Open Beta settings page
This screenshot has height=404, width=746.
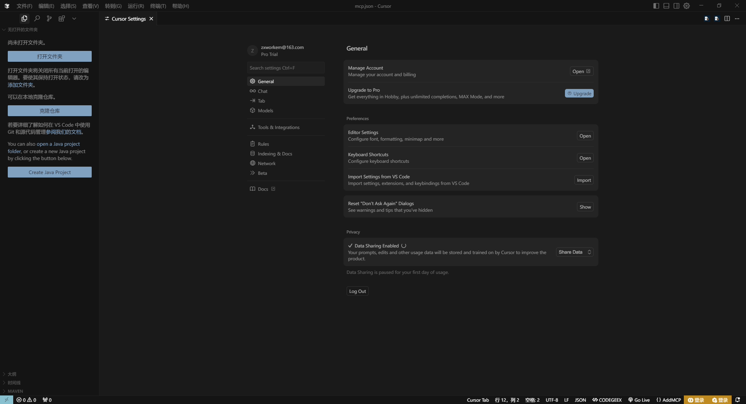(286, 173)
